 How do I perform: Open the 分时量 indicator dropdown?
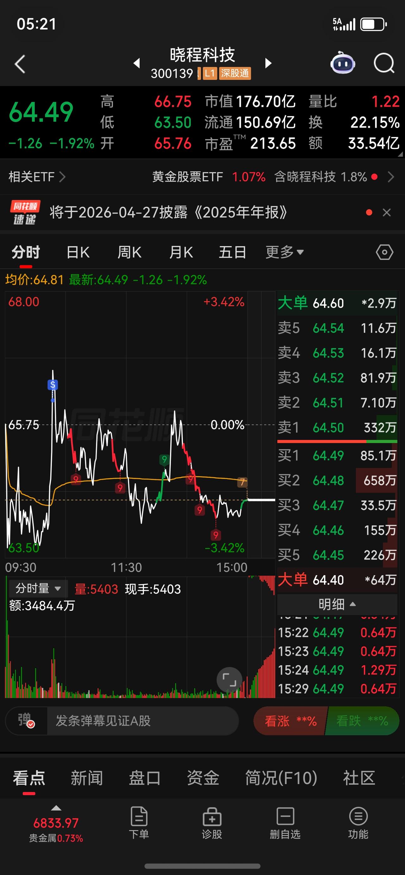pyautogui.click(x=38, y=588)
